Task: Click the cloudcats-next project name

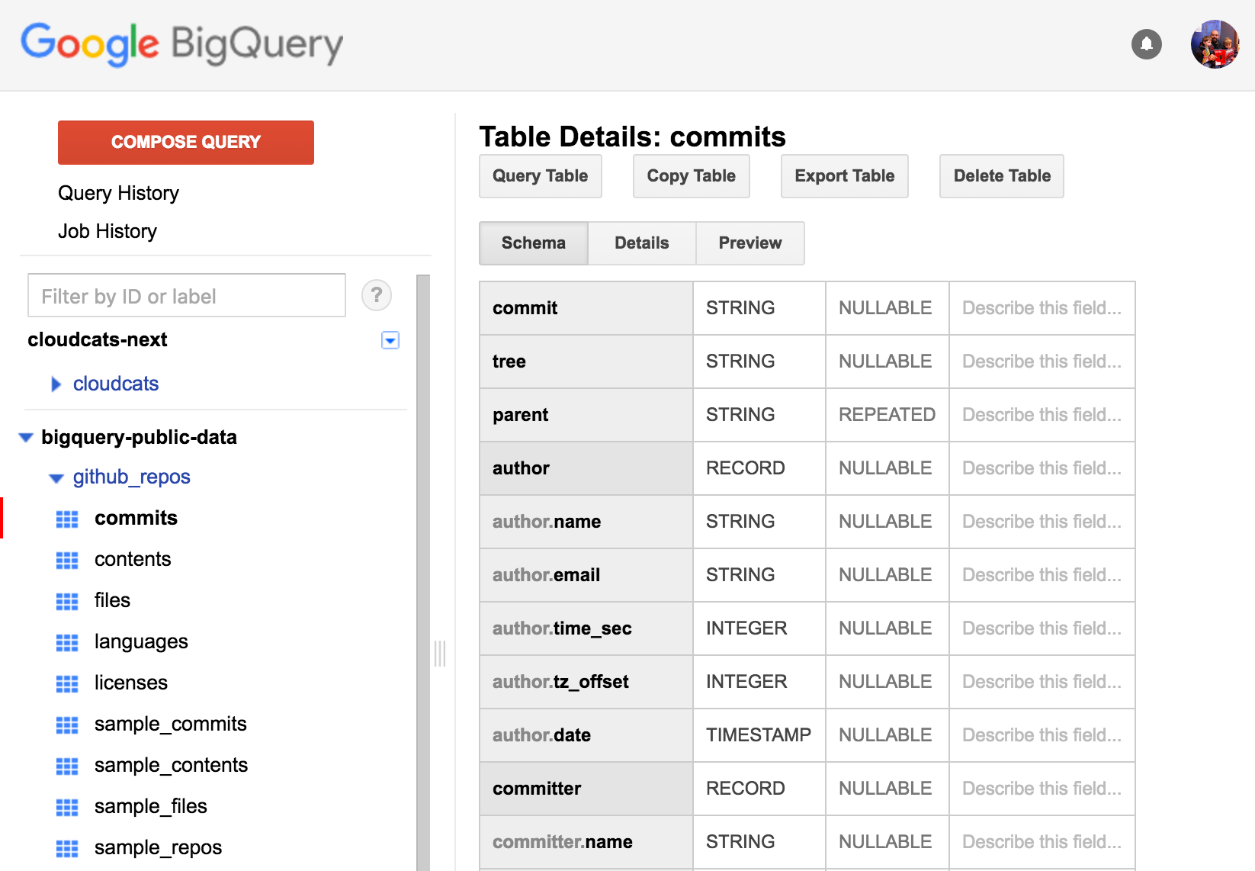Action: (98, 339)
